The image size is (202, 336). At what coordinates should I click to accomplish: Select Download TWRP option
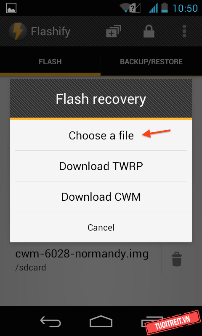(x=101, y=166)
